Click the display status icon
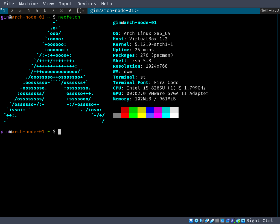 coord(222,220)
